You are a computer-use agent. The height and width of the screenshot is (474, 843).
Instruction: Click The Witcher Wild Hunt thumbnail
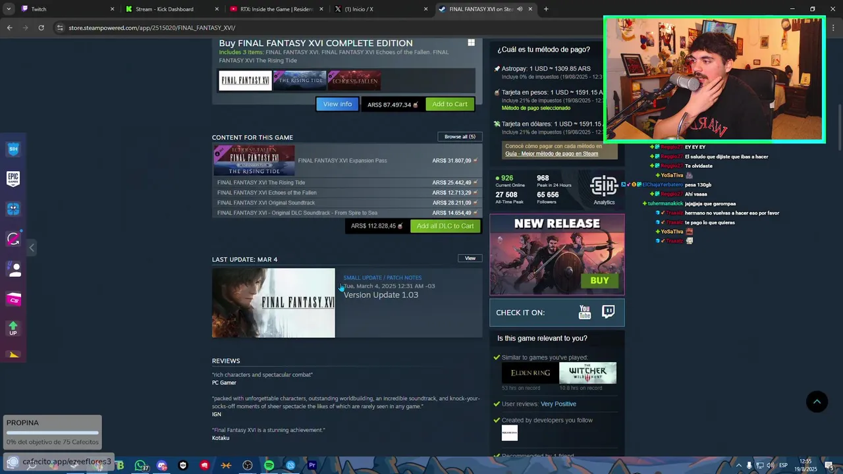[587, 373]
